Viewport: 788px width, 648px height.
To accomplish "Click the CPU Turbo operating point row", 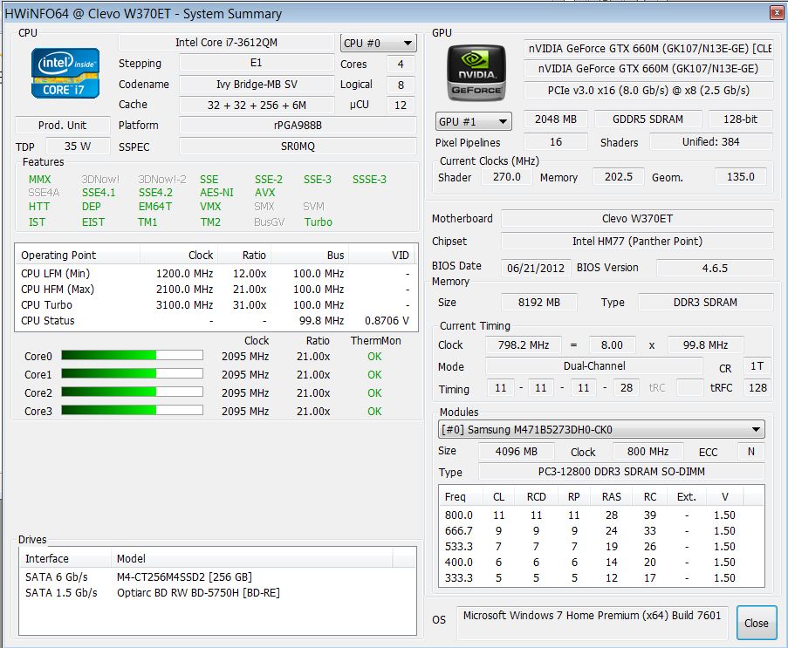I will [216, 305].
